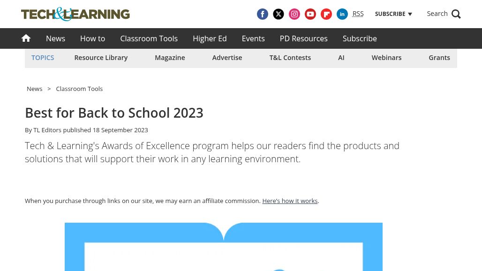Image resolution: width=482 pixels, height=271 pixels.
Task: Click the TL Editors author link
Action: pyautogui.click(x=47, y=130)
